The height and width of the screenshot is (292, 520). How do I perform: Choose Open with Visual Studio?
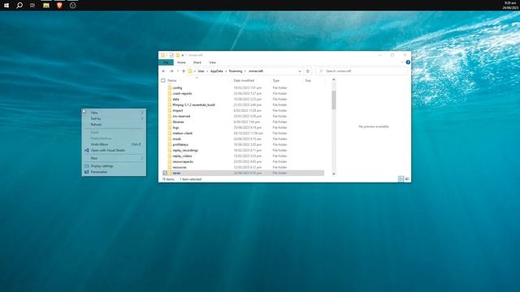coord(114,150)
